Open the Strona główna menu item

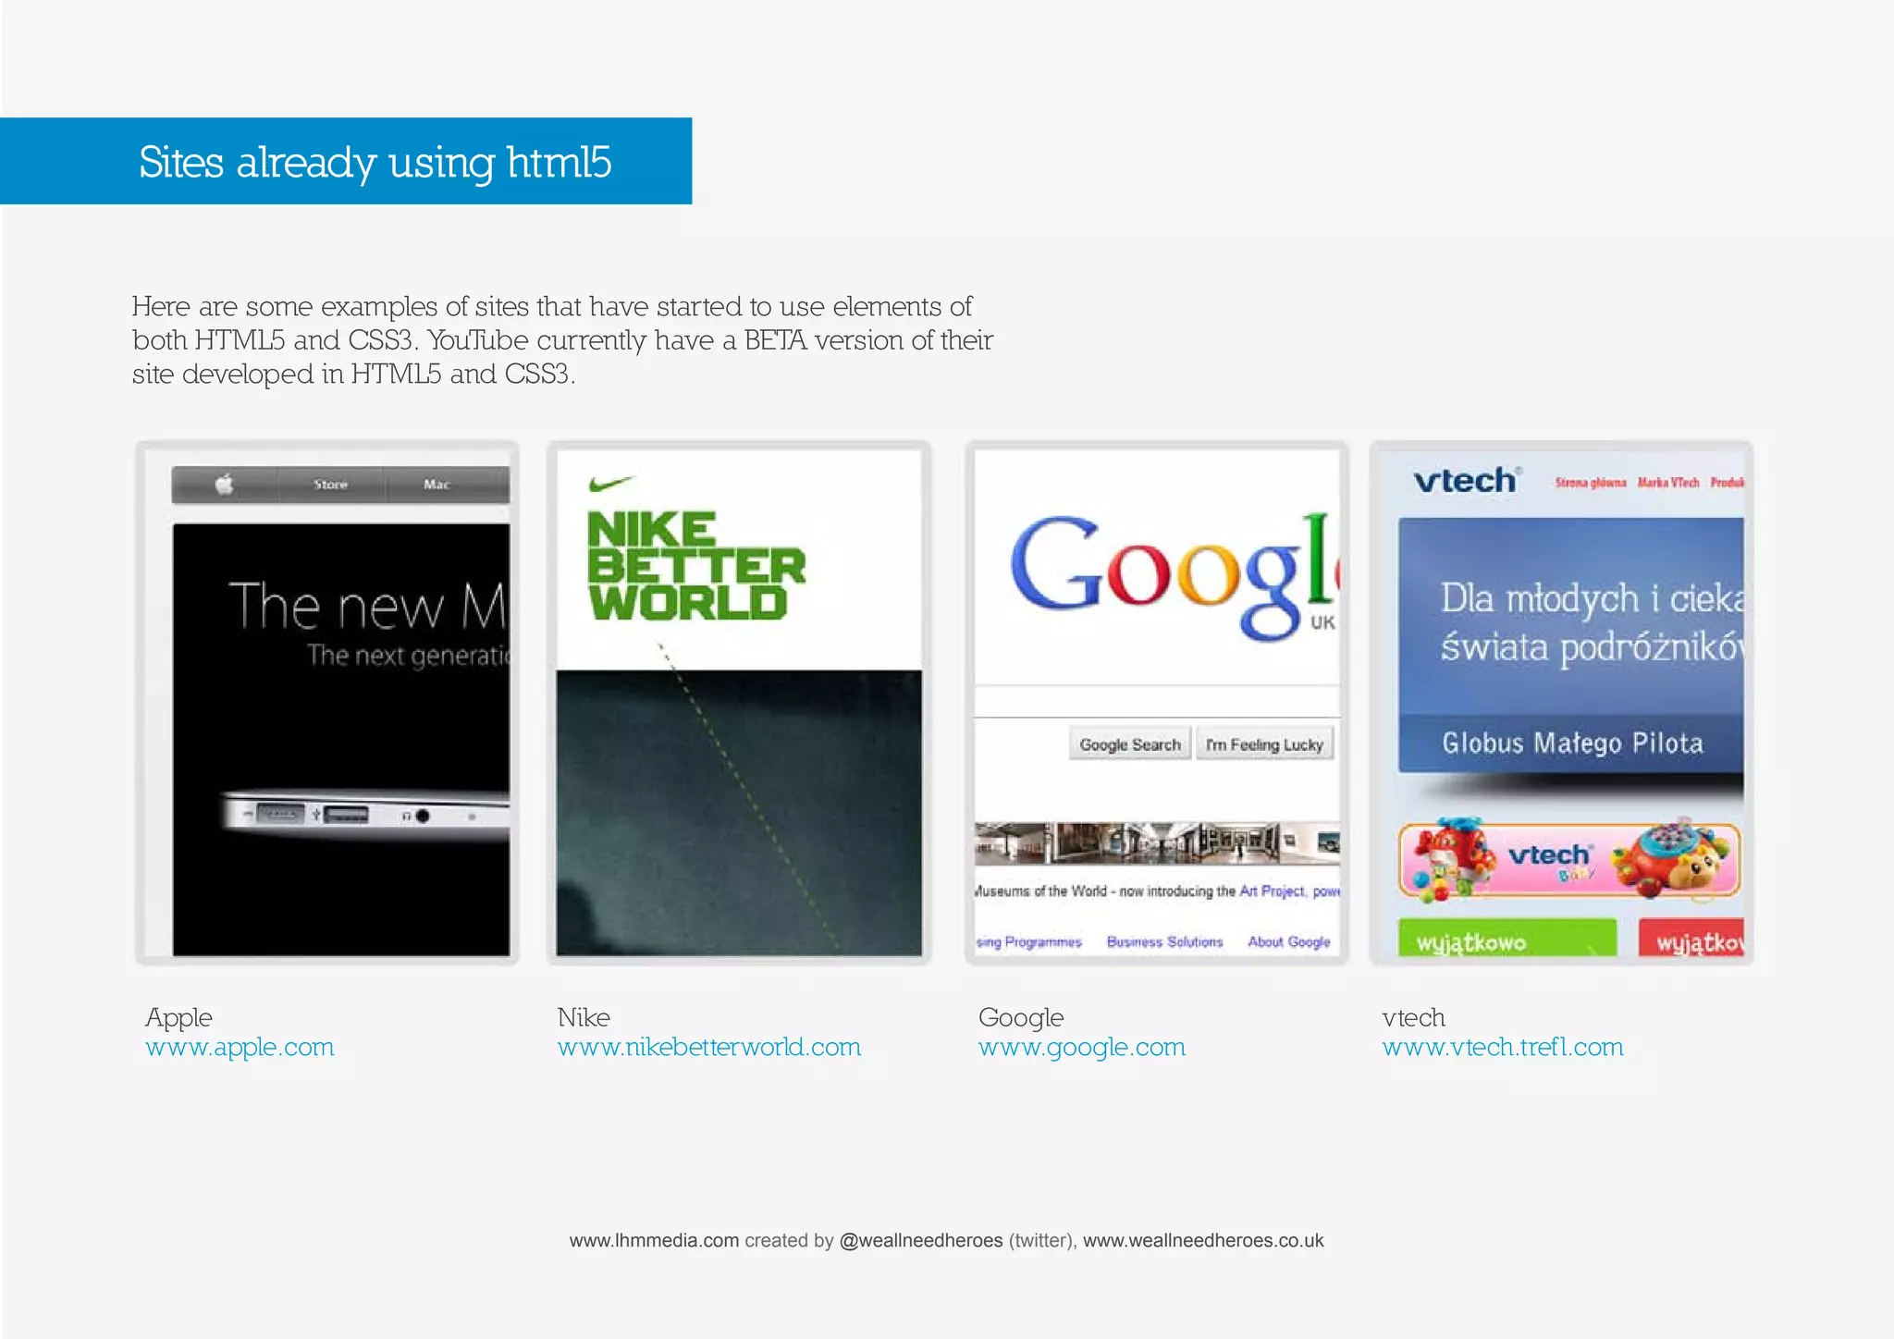click(1590, 483)
